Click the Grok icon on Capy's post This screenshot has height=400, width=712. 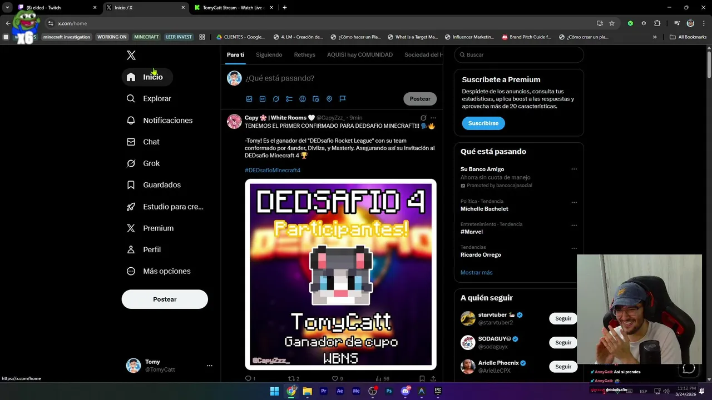[423, 118]
